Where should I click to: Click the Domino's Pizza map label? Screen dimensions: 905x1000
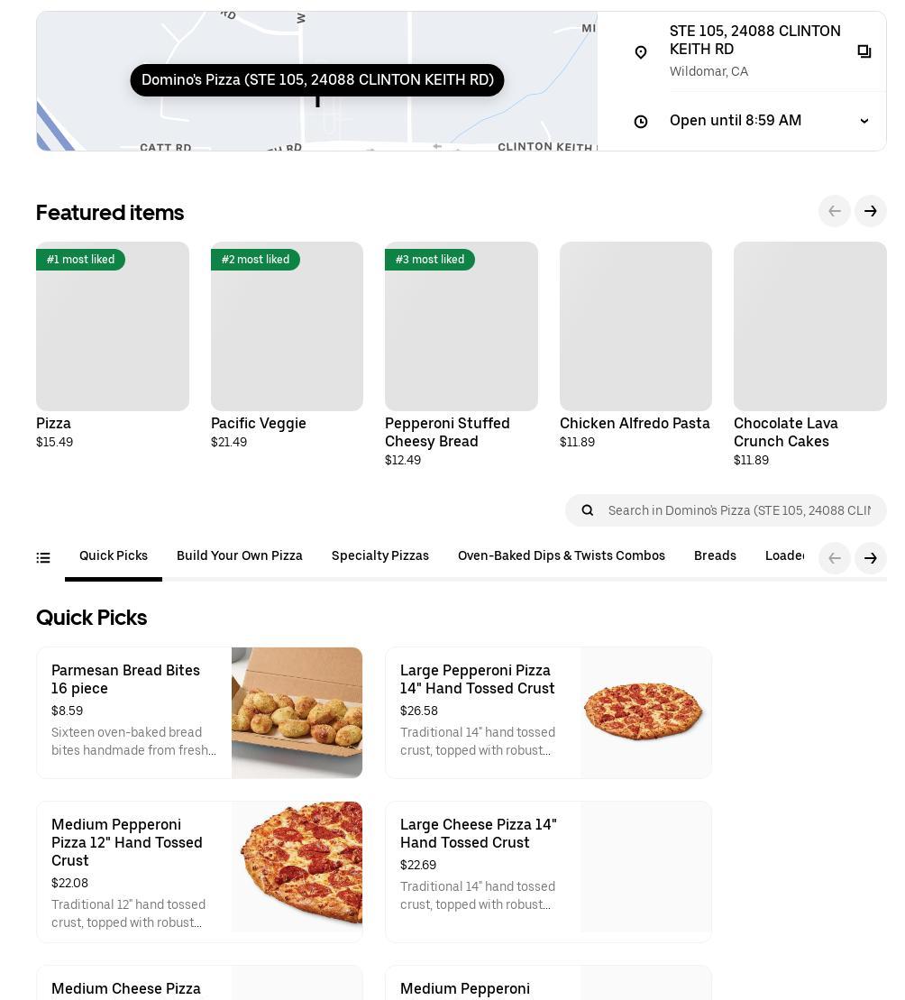click(x=317, y=80)
